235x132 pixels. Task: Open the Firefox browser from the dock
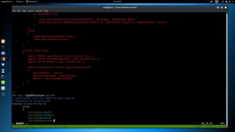(x=3, y=41)
